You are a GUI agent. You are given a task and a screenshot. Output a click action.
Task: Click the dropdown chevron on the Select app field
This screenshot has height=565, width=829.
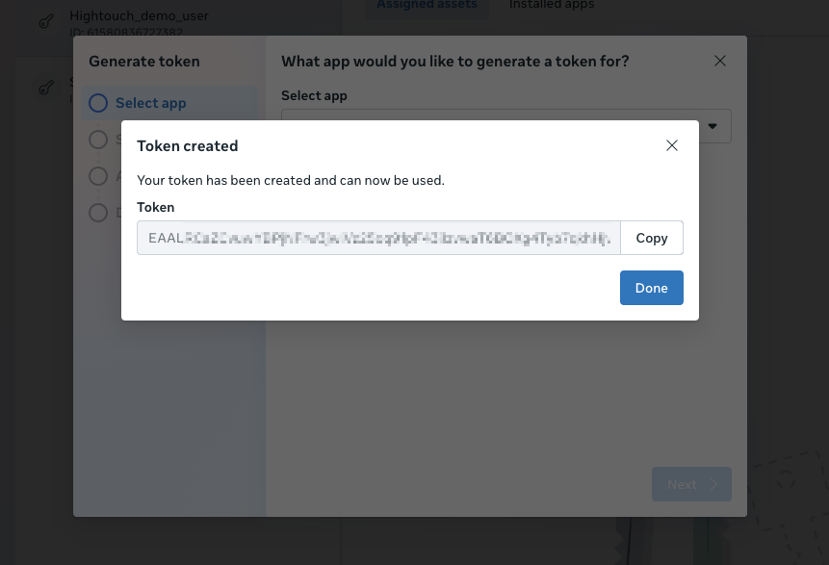(712, 125)
